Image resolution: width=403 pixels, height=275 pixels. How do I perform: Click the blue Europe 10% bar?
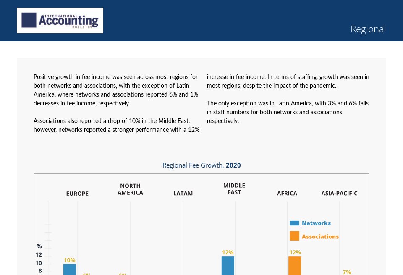(70, 269)
